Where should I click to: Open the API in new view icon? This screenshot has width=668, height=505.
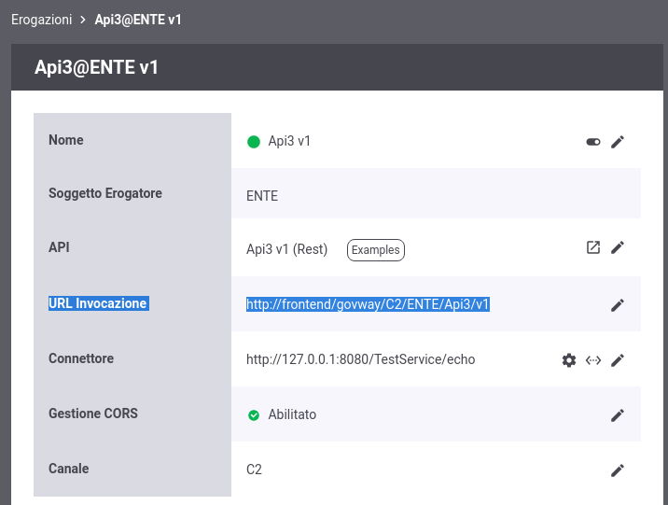pos(593,247)
